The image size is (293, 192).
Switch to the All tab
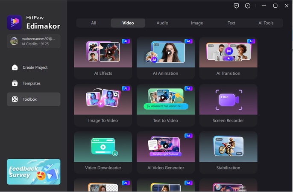[x=94, y=23]
